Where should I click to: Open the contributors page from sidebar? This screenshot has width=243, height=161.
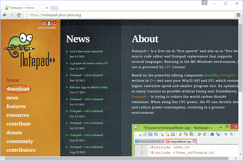pos(21,150)
